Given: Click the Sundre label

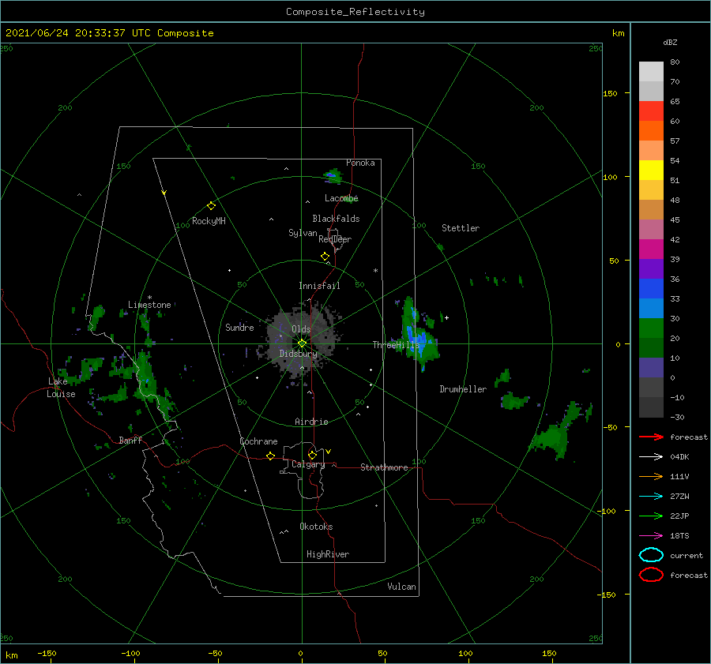Looking at the screenshot, I should point(239,328).
